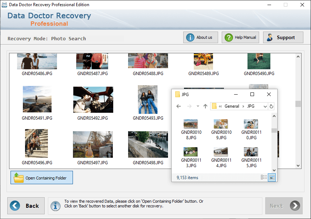Go back in JPG explorer window
The image size is (311, 219).
(179, 106)
